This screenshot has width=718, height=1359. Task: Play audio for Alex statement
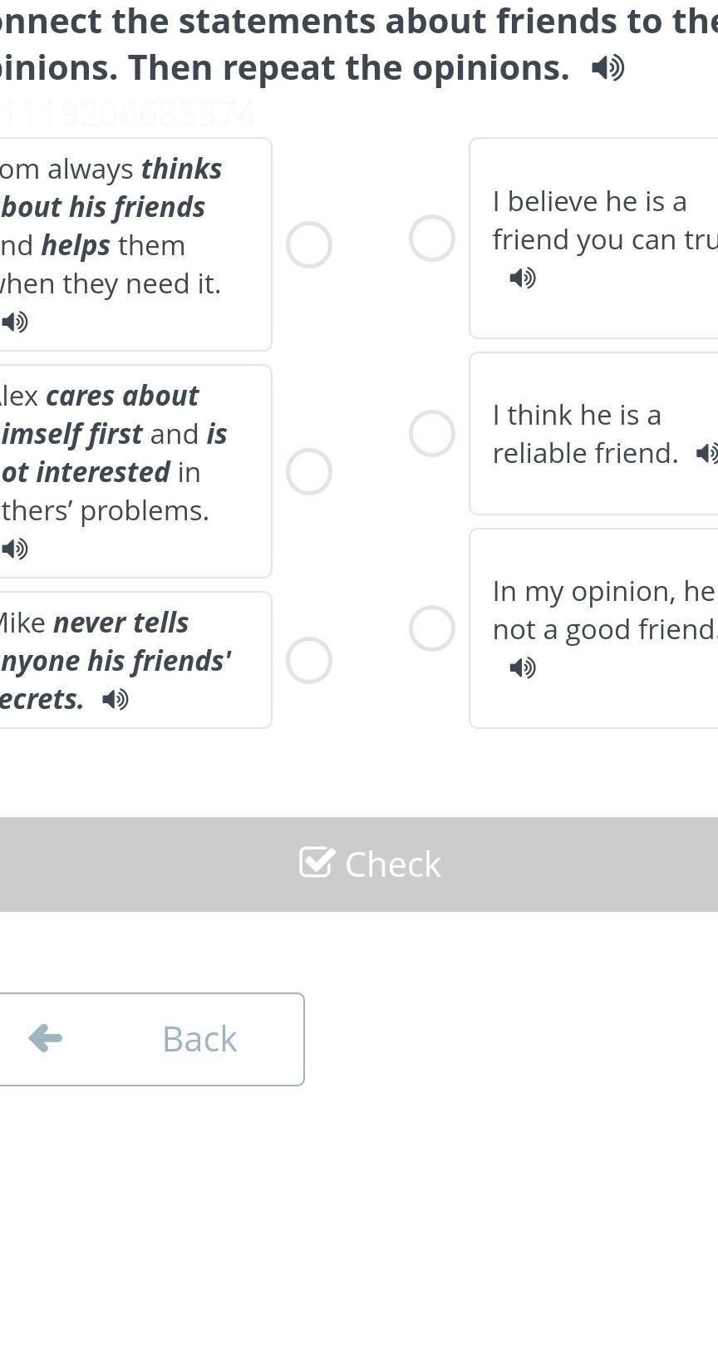tap(15, 549)
